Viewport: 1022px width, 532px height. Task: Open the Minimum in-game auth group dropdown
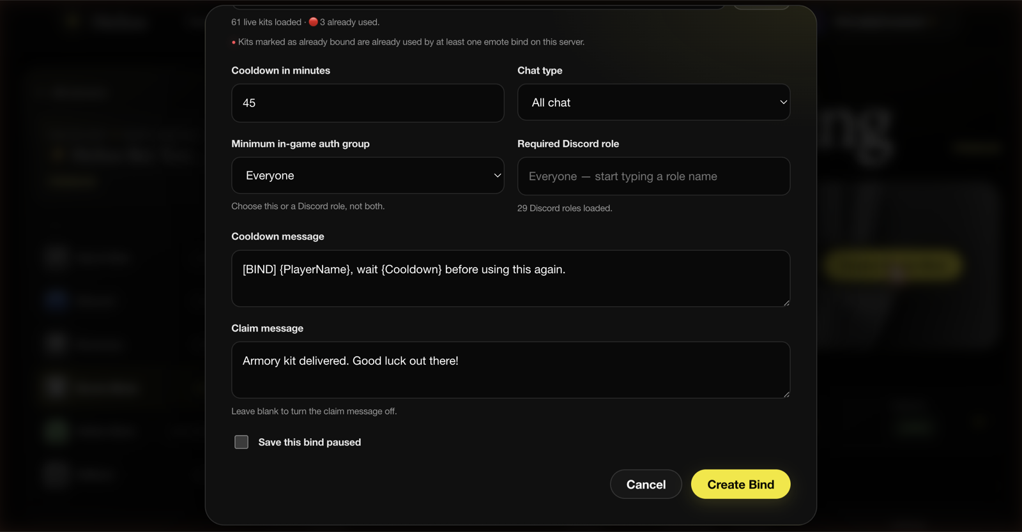pos(367,176)
